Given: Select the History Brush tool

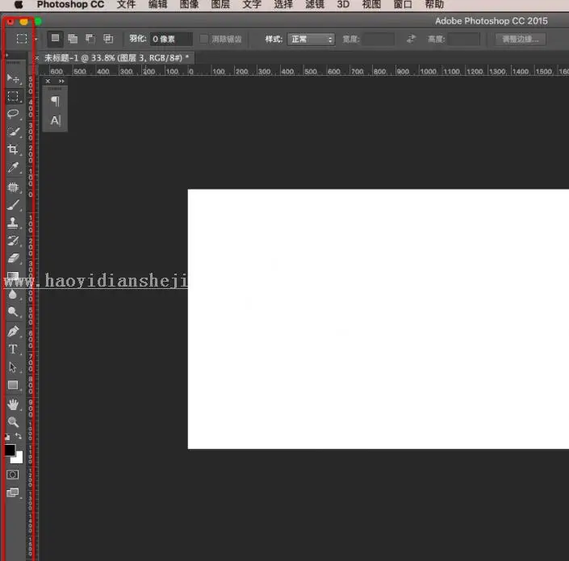Looking at the screenshot, I should tap(13, 241).
